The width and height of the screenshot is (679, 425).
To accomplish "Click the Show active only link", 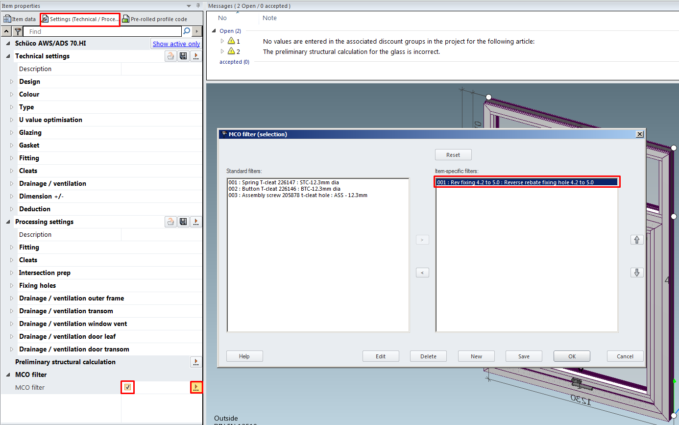I will pos(176,44).
